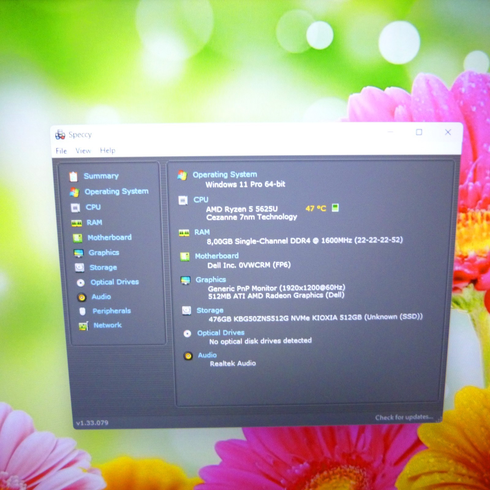Go to Network section in sidebar
The height and width of the screenshot is (490, 490).
(107, 325)
